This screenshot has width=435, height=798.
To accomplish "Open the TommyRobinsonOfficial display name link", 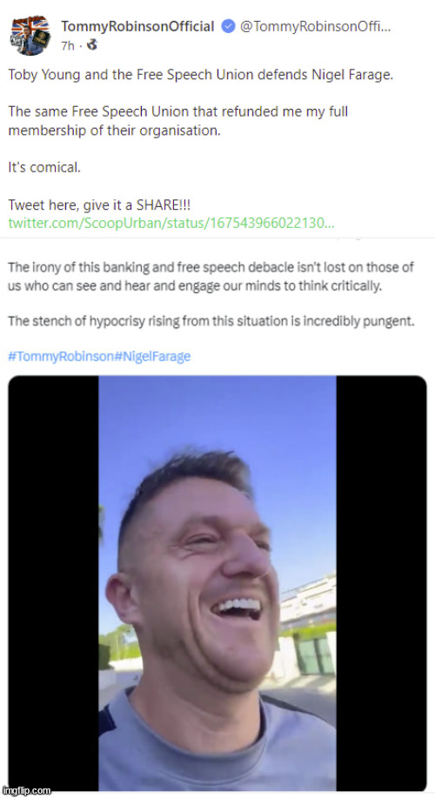I will point(137,27).
